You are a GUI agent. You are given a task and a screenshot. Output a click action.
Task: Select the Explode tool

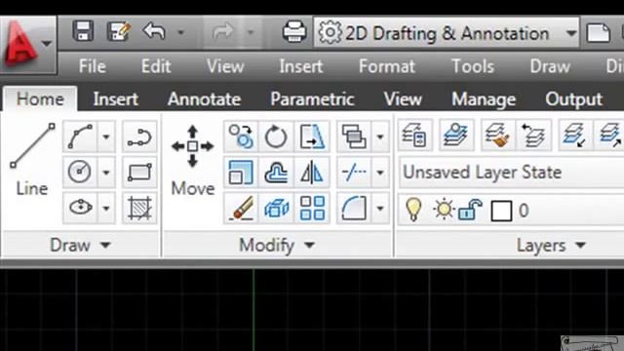tap(276, 208)
